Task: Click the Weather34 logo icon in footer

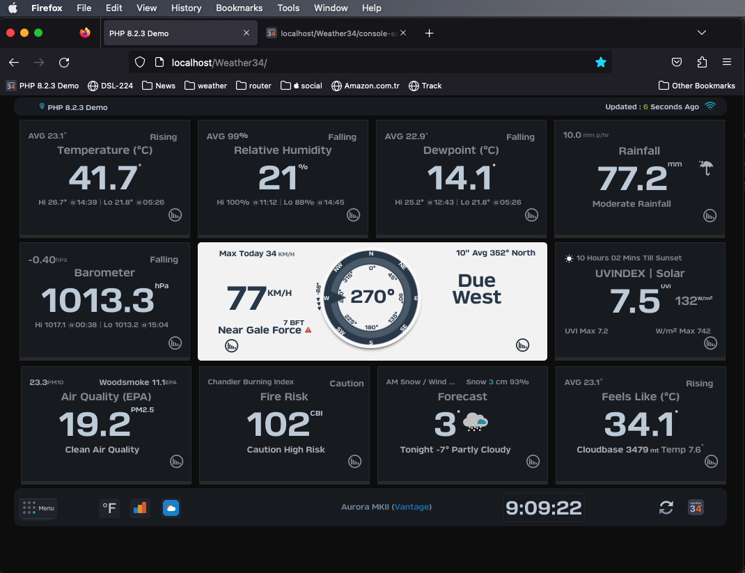Action: point(696,508)
